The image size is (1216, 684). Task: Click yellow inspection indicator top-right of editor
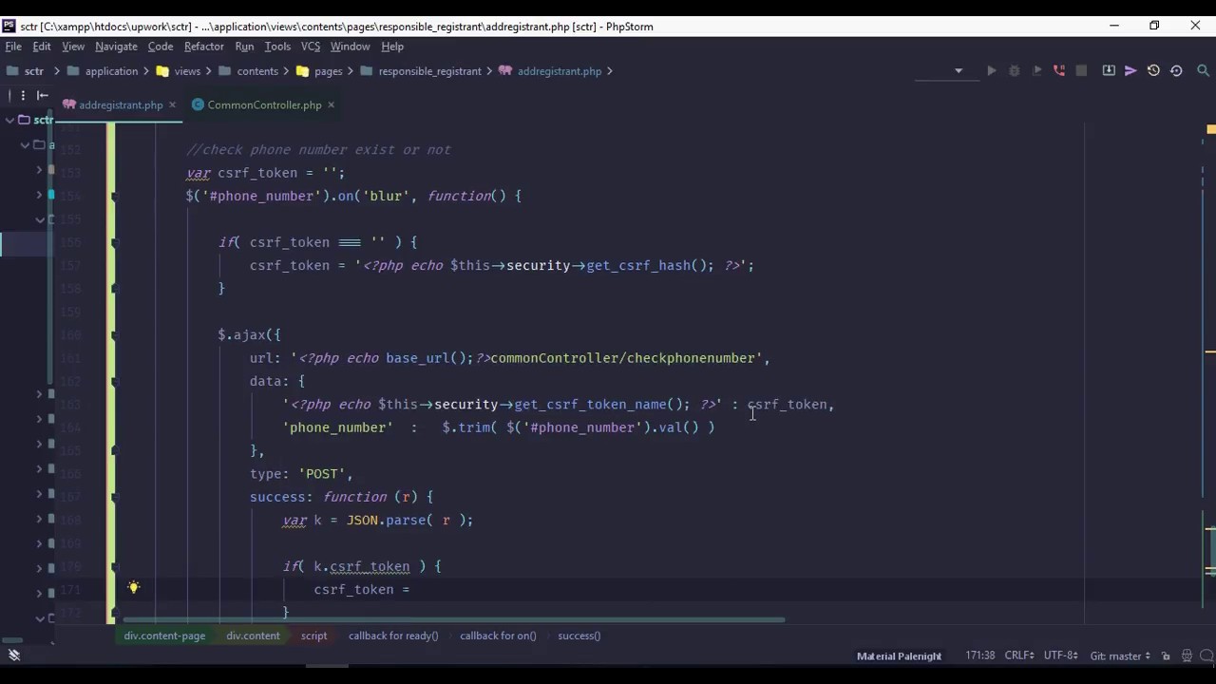[x=1210, y=129]
